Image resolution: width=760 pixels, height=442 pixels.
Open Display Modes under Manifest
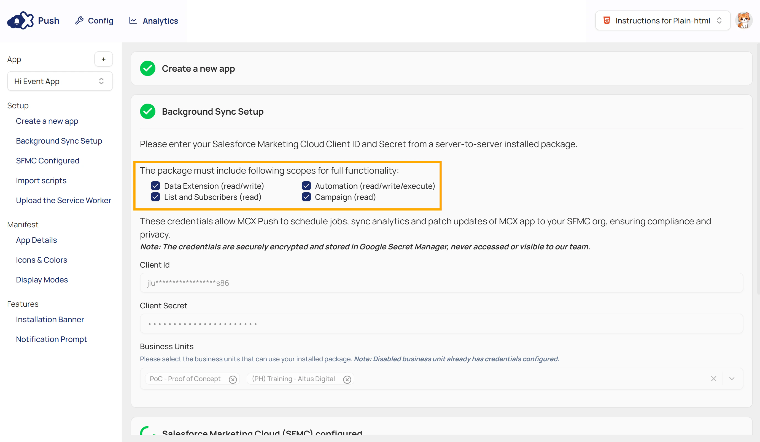click(x=42, y=280)
